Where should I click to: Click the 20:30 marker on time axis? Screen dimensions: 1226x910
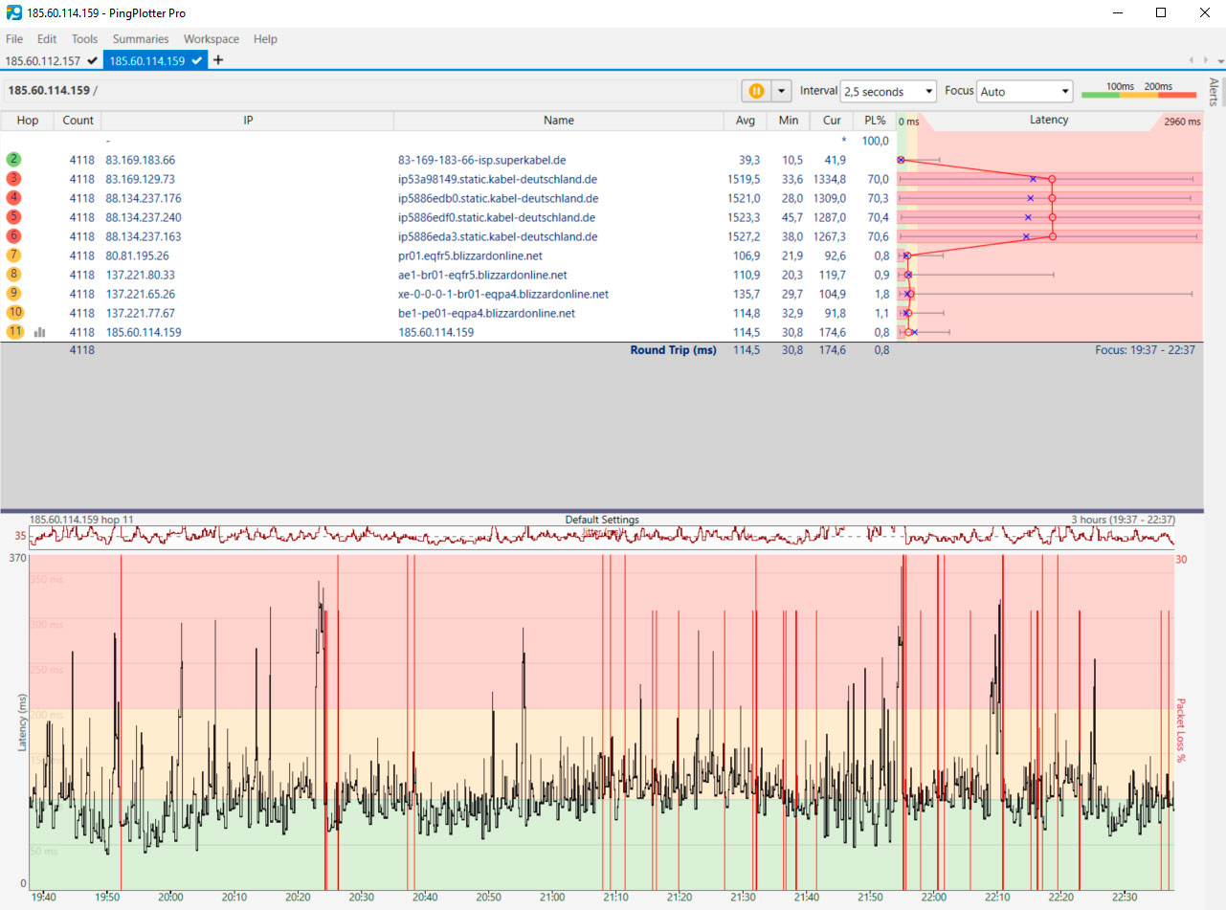361,897
